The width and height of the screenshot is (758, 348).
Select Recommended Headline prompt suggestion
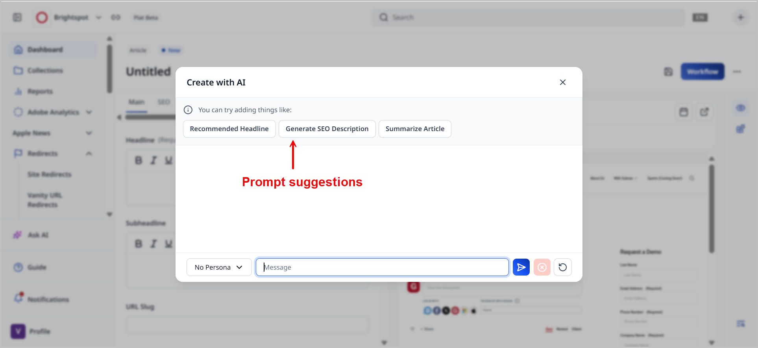[x=229, y=129]
